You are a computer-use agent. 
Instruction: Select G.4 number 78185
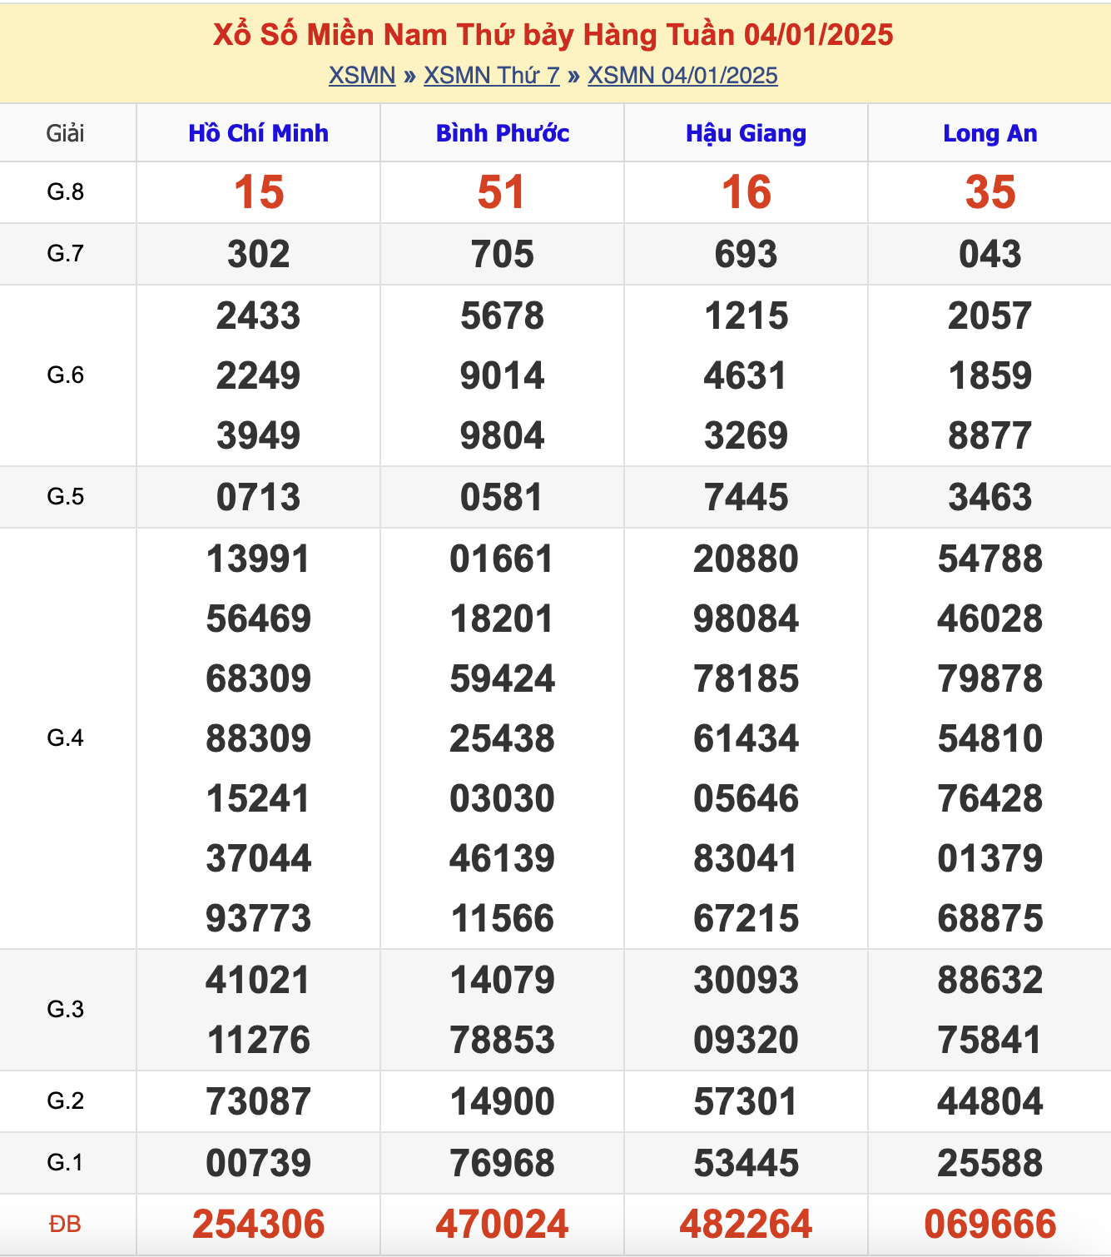[x=746, y=678]
